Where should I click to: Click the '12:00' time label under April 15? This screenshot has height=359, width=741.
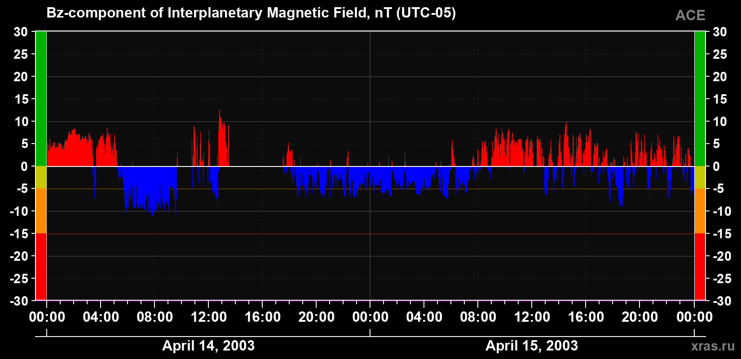pyautogui.click(x=532, y=317)
